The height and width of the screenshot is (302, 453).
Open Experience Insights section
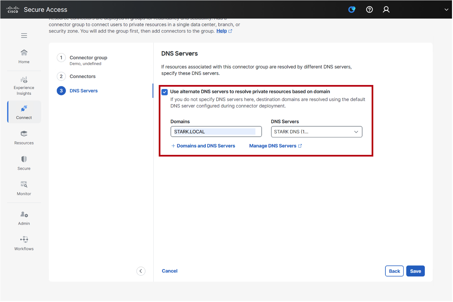click(24, 86)
